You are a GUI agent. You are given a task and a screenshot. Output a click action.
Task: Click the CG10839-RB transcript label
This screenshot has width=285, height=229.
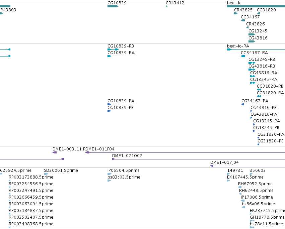[x=121, y=46]
